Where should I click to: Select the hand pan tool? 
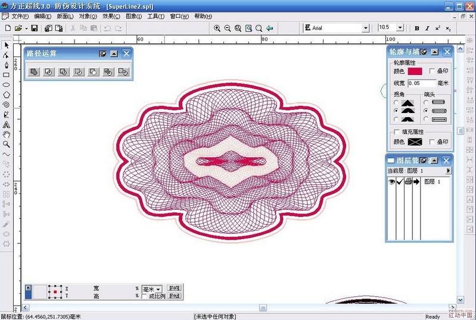7,134
